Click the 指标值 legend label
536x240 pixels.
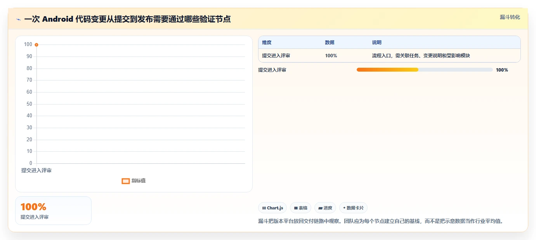(139, 181)
